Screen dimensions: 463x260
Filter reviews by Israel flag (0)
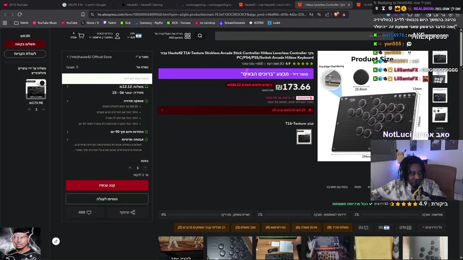click(x=384, y=227)
